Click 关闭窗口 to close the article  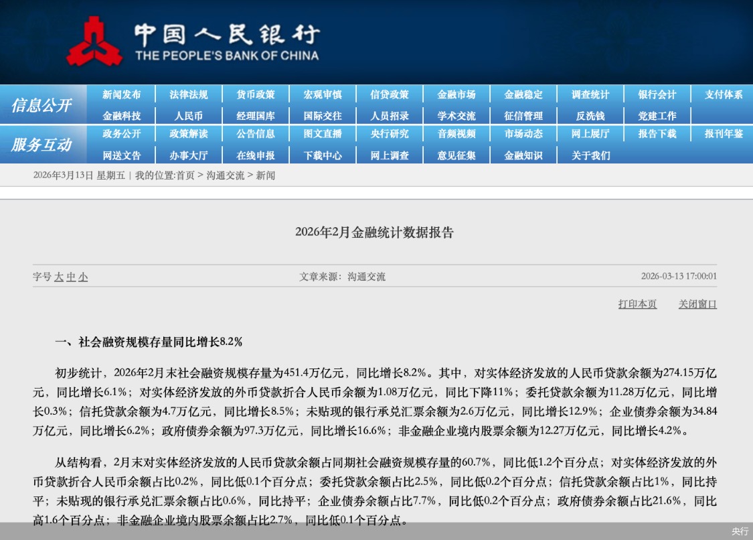pos(696,304)
